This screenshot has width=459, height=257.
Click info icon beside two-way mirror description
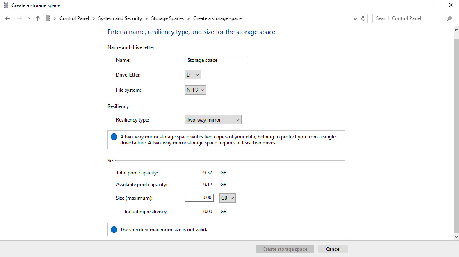pos(114,137)
